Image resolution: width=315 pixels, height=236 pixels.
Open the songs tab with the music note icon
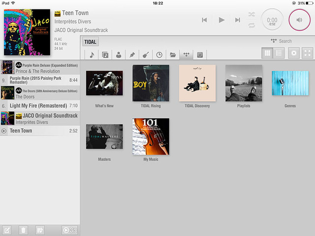92,55
